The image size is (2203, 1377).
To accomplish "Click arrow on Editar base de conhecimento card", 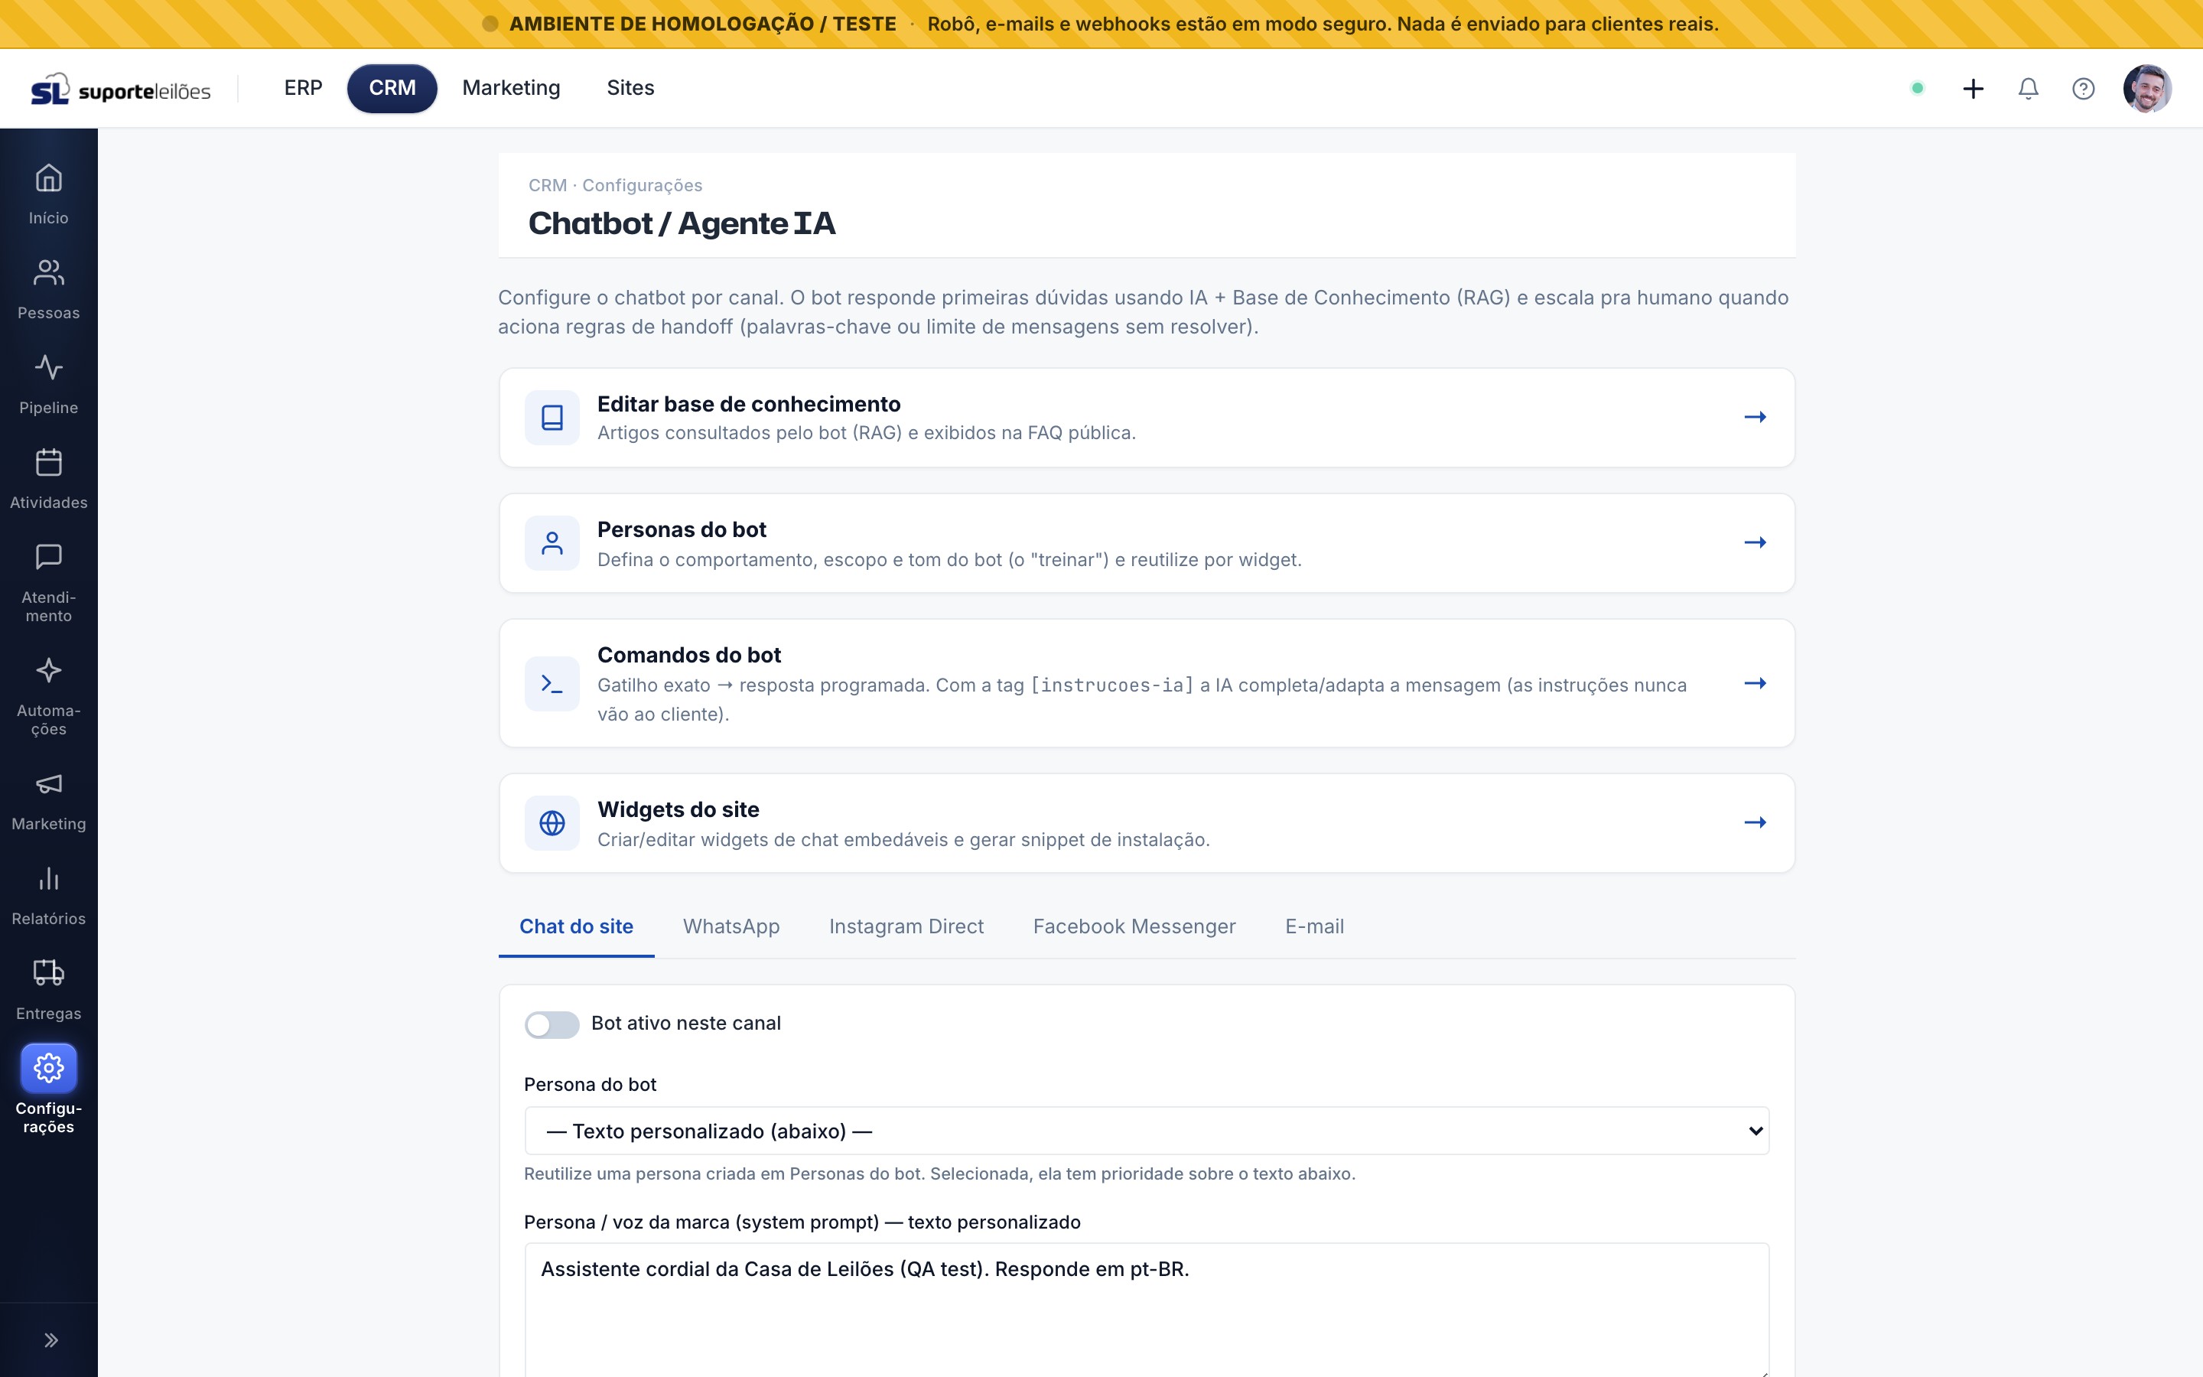I will (1755, 417).
